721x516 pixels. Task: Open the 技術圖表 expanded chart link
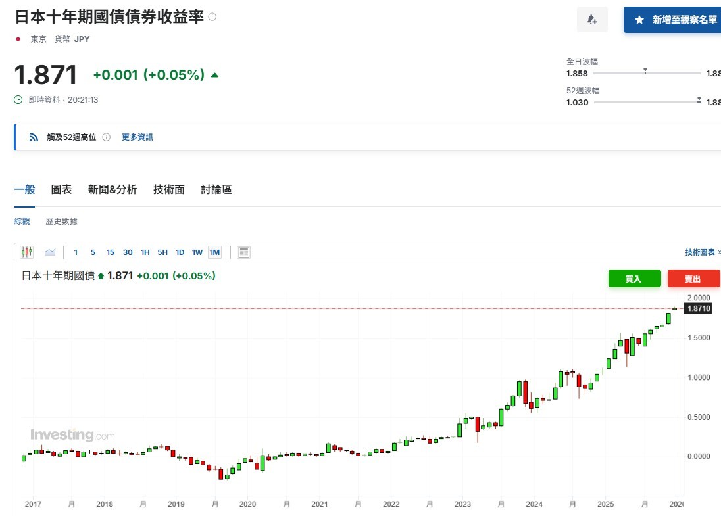click(701, 252)
